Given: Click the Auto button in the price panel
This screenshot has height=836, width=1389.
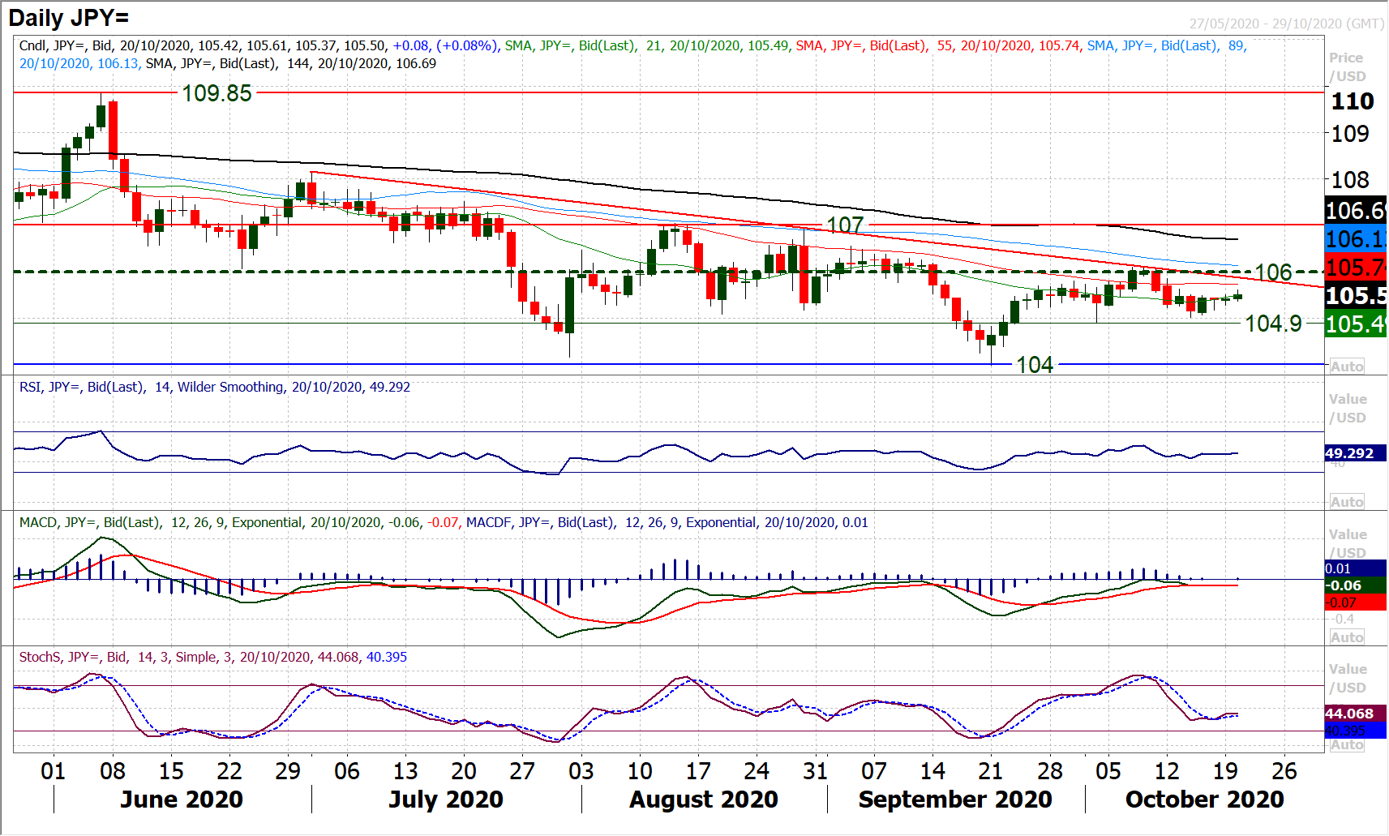Looking at the screenshot, I should [x=1346, y=367].
